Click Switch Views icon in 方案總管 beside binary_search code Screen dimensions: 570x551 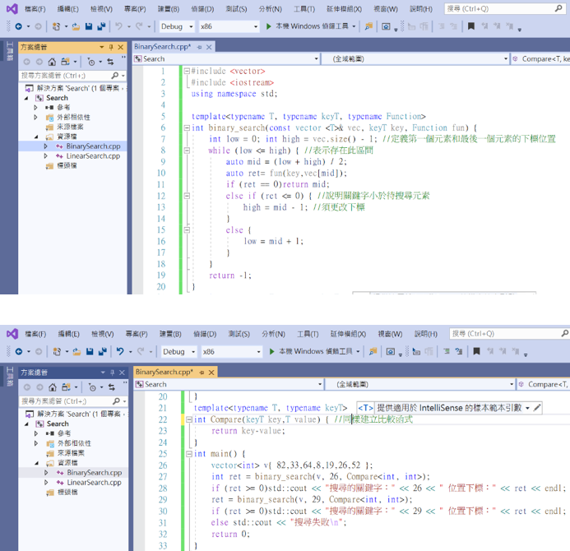coord(66,63)
